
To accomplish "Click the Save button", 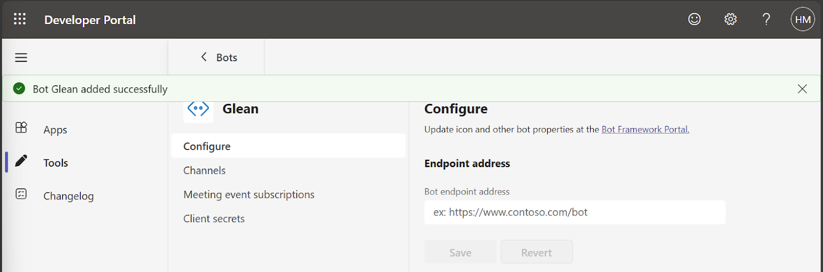I will tap(460, 252).
